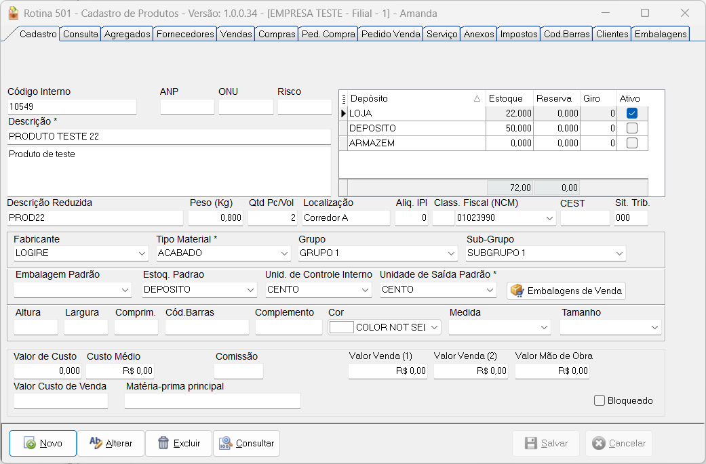Click the Depósito grid column selector icon
This screenshot has height=464, width=706.
coord(343,99)
